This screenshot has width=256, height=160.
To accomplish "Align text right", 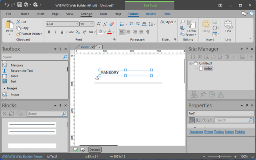I will (x=135, y=32).
